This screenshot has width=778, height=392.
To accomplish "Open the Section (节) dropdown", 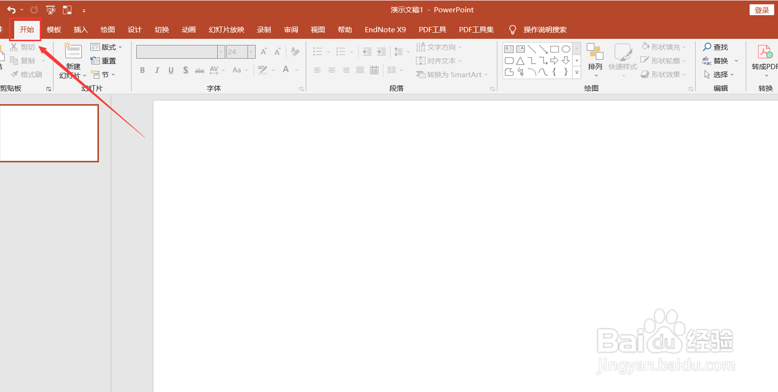I will coord(103,75).
